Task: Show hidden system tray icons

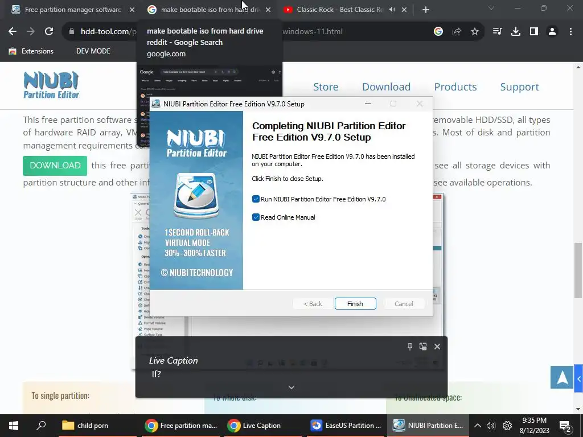Action: (x=478, y=426)
